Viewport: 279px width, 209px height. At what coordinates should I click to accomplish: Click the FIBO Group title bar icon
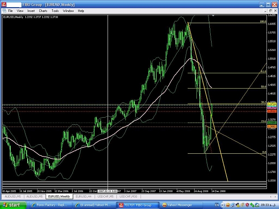tap(4, 4)
